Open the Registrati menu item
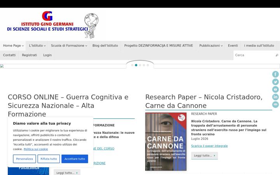Screen dimensions: 280x175 point(29,55)
